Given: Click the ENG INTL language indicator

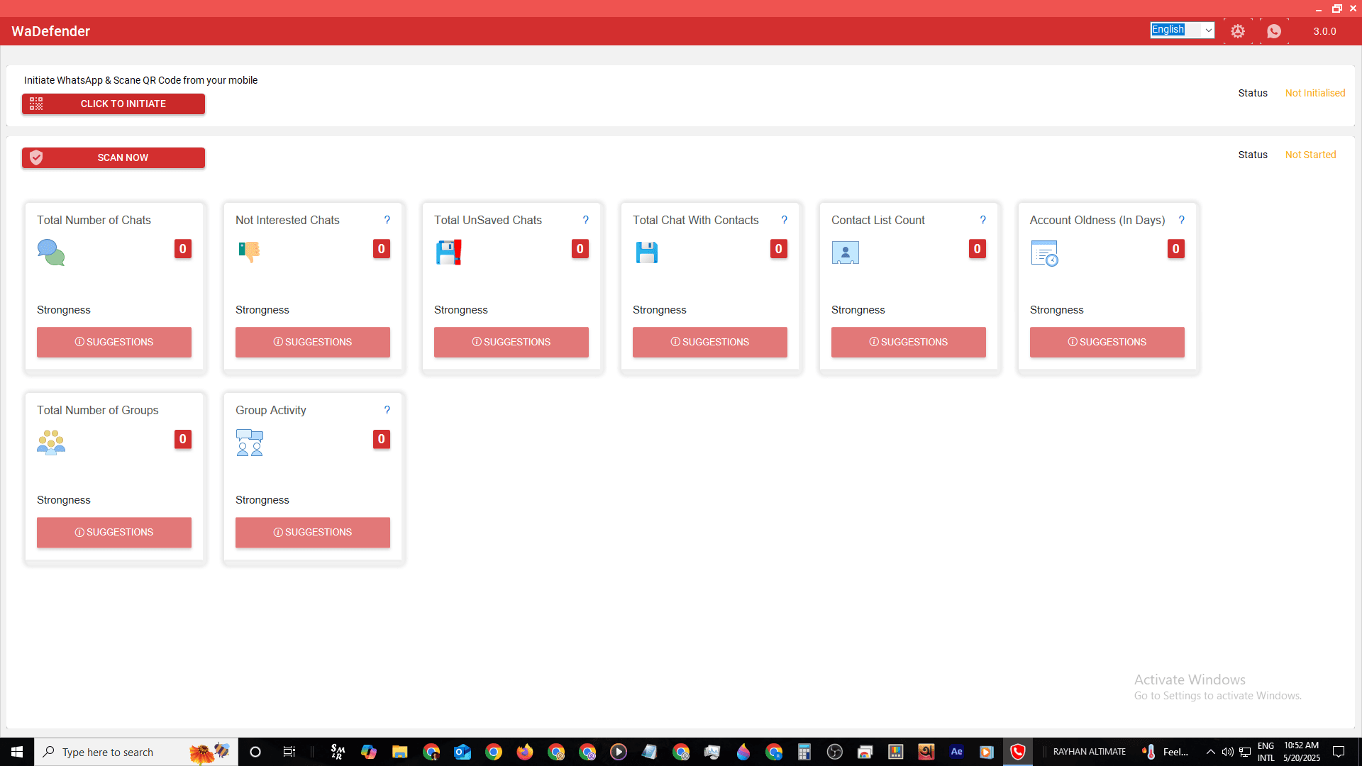Looking at the screenshot, I should 1266,752.
